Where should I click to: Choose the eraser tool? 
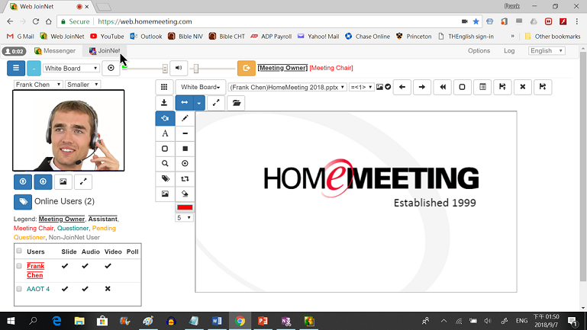tap(185, 194)
